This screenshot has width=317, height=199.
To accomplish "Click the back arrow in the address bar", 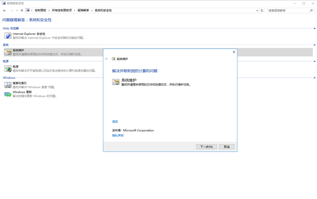I will pos(5,11).
